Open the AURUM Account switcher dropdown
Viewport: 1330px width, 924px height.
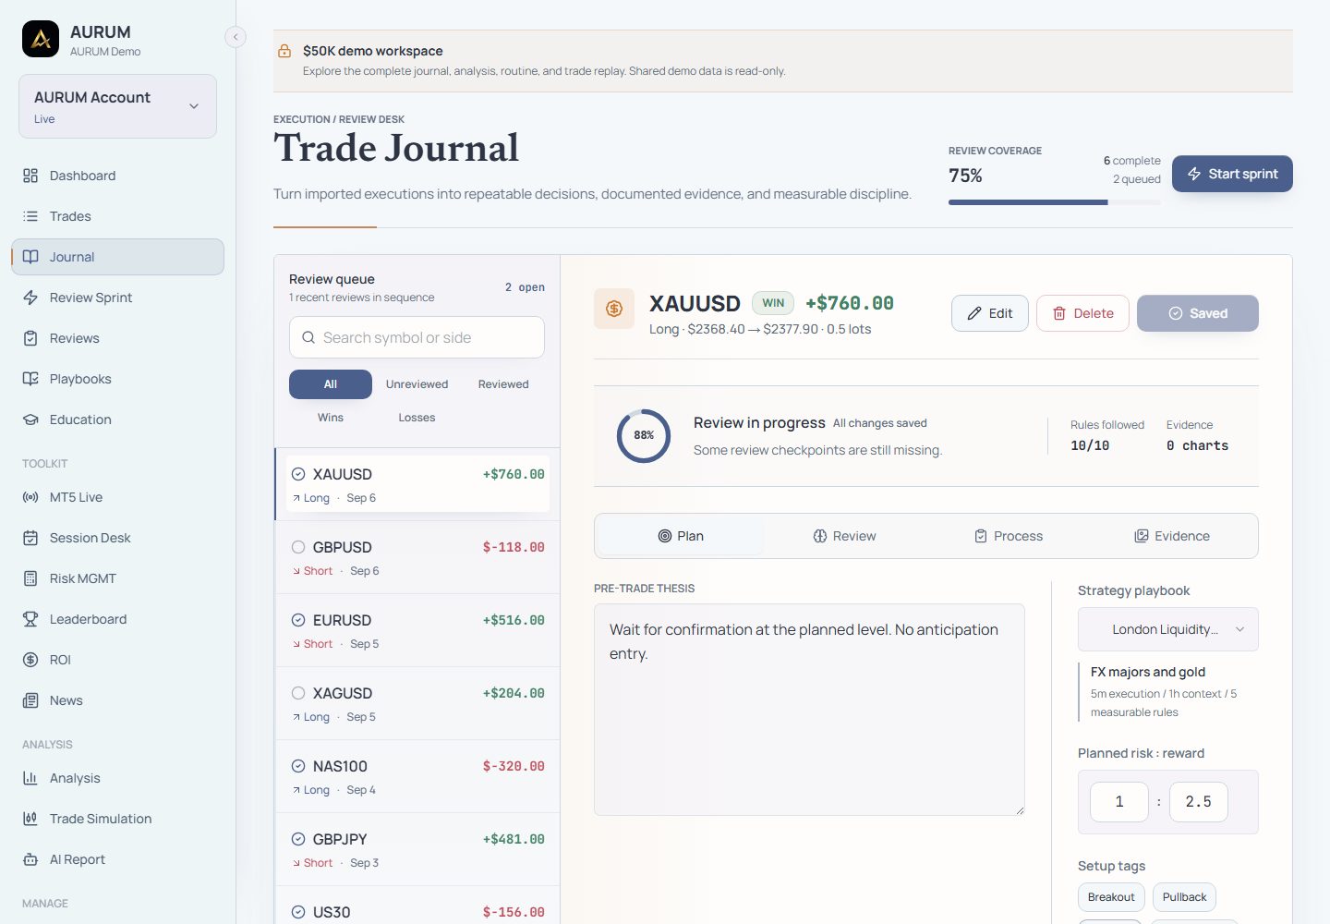(x=117, y=106)
